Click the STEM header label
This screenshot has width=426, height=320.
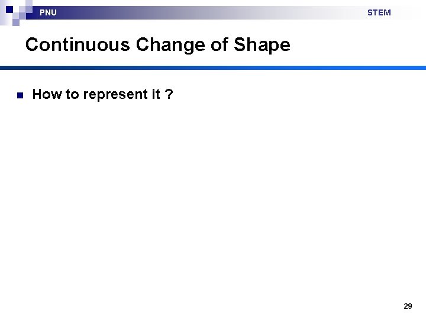pyautogui.click(x=379, y=12)
